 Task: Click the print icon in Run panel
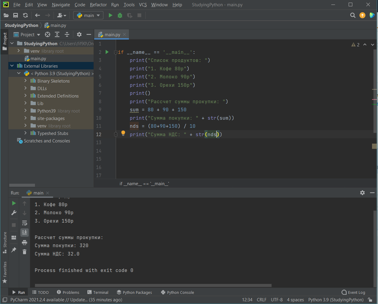coord(24,243)
